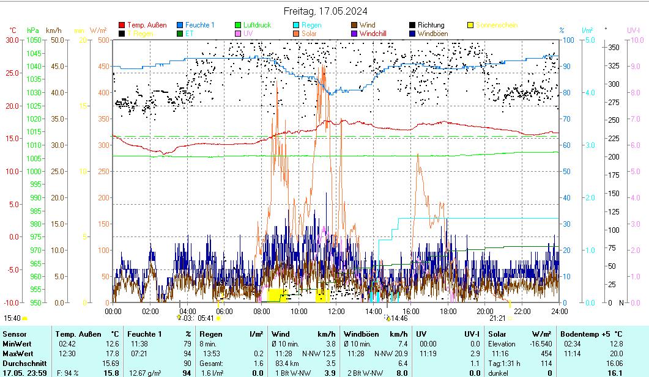The width and height of the screenshot is (649, 377).
Task: Click the yellow Sonnenschein legend square
Action: (x=470, y=26)
